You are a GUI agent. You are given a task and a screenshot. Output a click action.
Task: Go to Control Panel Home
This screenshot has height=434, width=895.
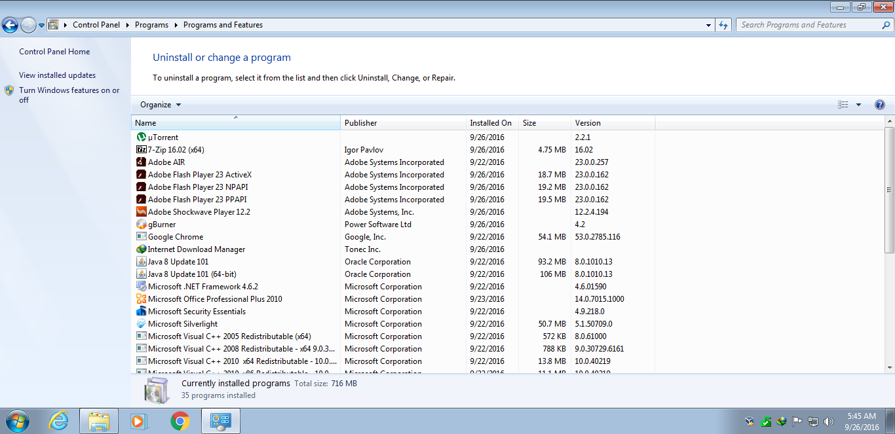coord(54,52)
